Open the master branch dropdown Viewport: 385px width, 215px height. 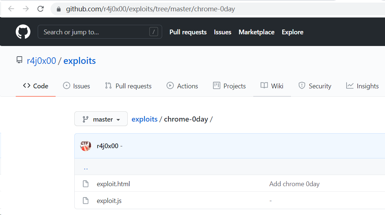[101, 119]
